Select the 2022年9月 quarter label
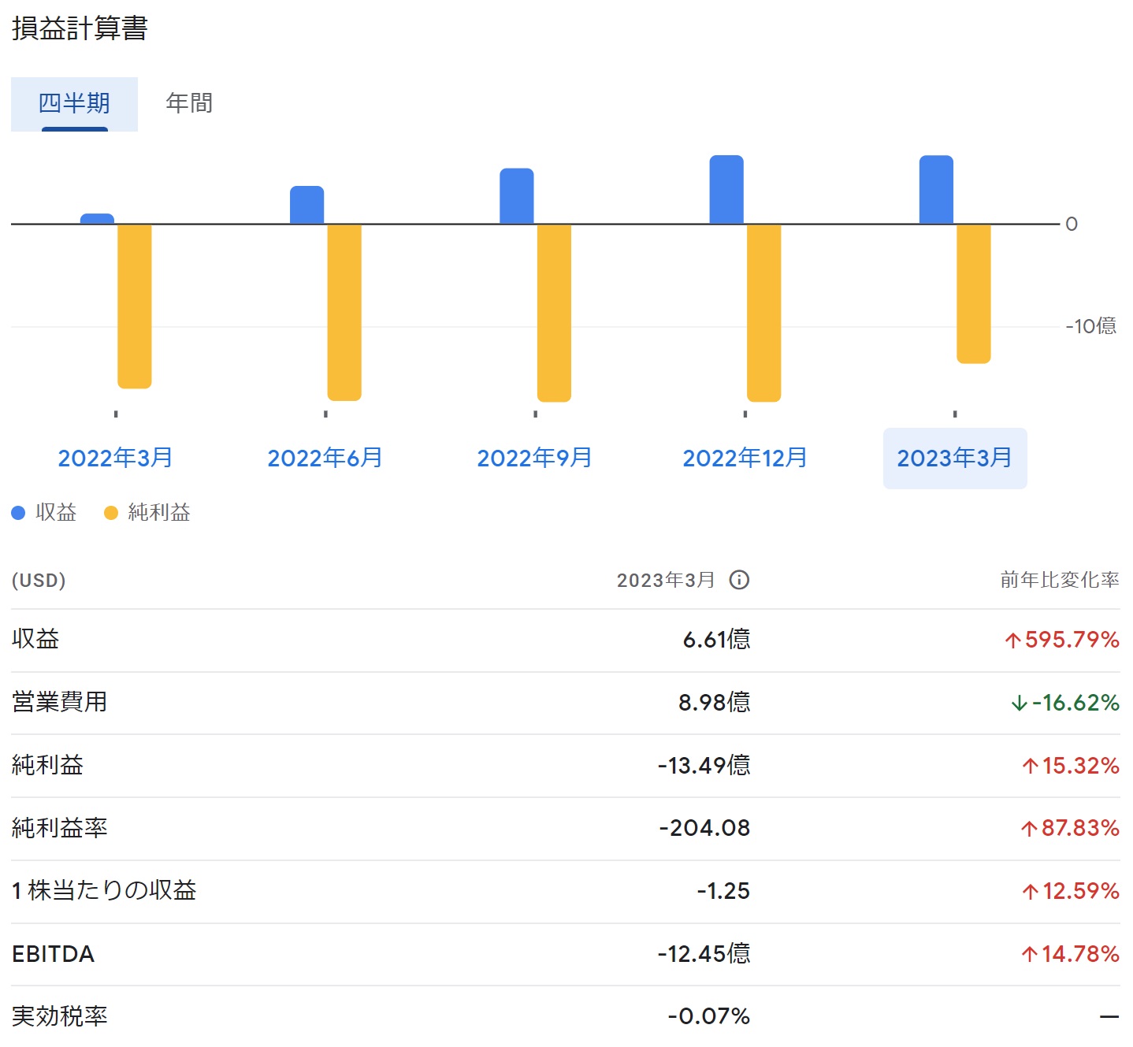 point(534,458)
